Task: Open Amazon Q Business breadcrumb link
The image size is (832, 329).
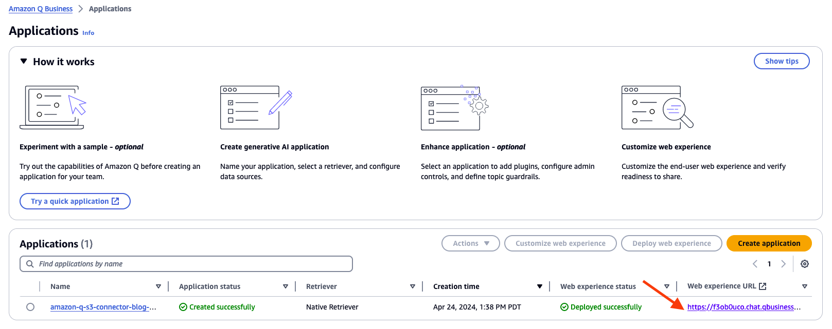Action: (41, 9)
